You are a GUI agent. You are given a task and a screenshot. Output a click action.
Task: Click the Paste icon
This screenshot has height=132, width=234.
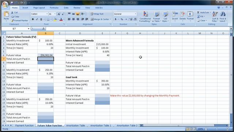(6, 14)
